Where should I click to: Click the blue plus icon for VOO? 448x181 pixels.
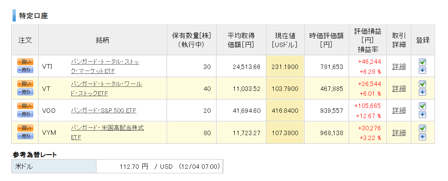coord(422,115)
